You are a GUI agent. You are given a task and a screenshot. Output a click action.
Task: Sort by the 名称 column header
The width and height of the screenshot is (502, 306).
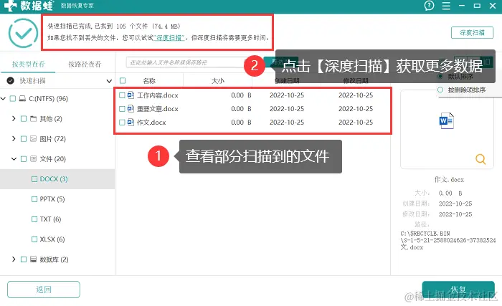pos(149,81)
